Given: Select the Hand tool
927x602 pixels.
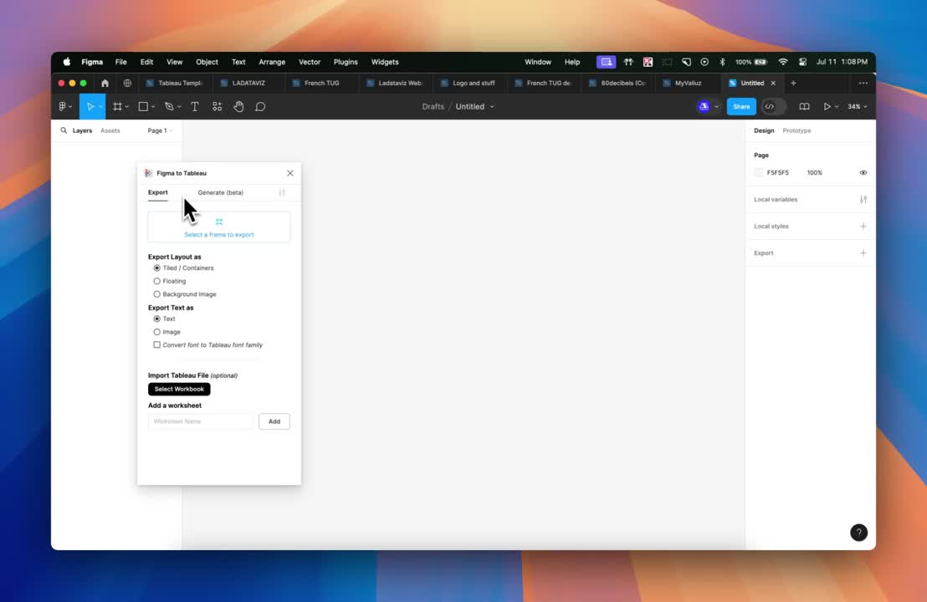Looking at the screenshot, I should pos(238,107).
